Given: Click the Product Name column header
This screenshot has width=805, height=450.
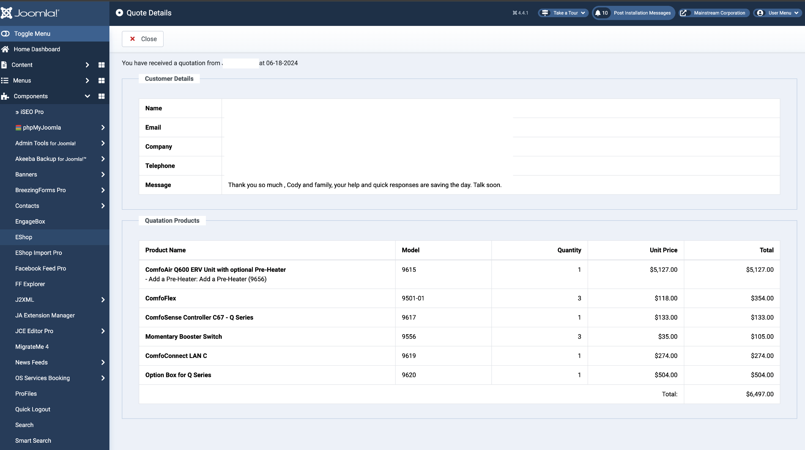Looking at the screenshot, I should [165, 250].
